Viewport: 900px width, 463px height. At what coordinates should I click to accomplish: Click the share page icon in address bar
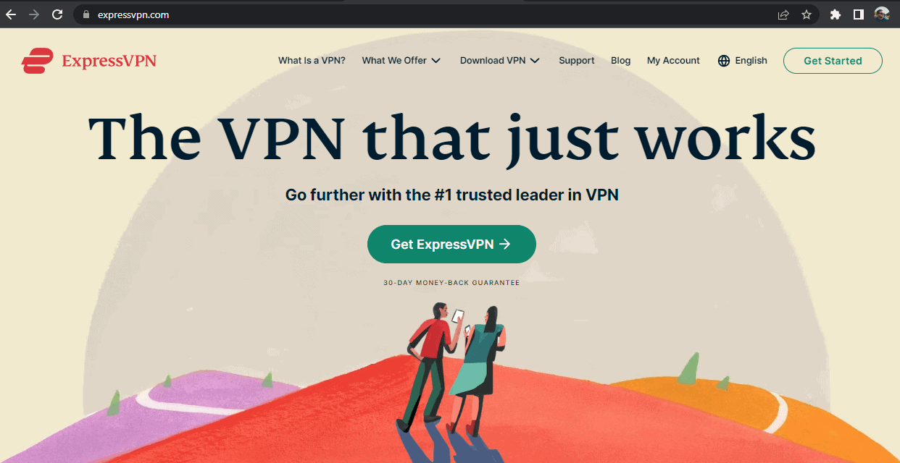click(x=783, y=14)
